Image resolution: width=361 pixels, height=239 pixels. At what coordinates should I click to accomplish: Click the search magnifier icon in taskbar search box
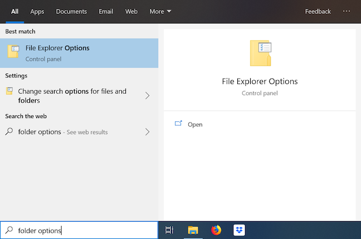(x=9, y=230)
